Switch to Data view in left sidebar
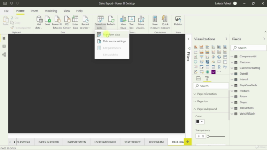Image resolution: width=267 pixels, height=150 pixels. [x=4, y=46]
